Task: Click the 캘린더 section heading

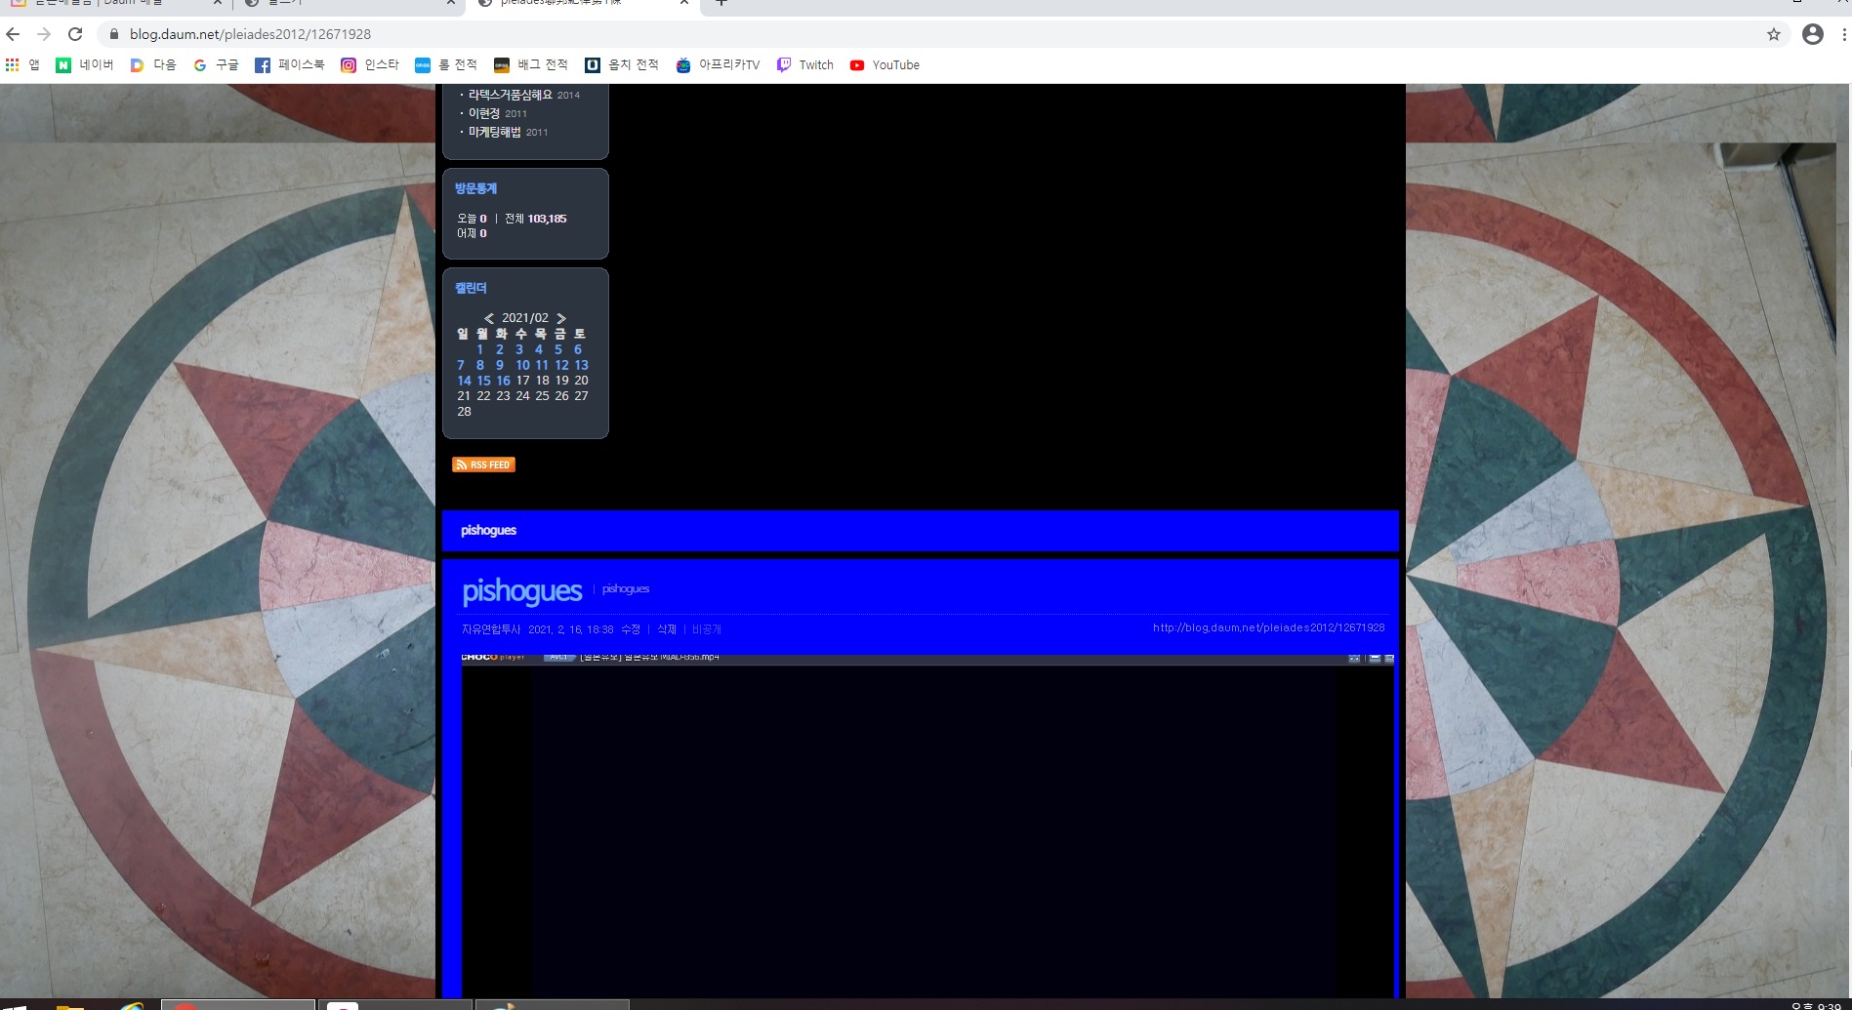Action: click(x=471, y=288)
